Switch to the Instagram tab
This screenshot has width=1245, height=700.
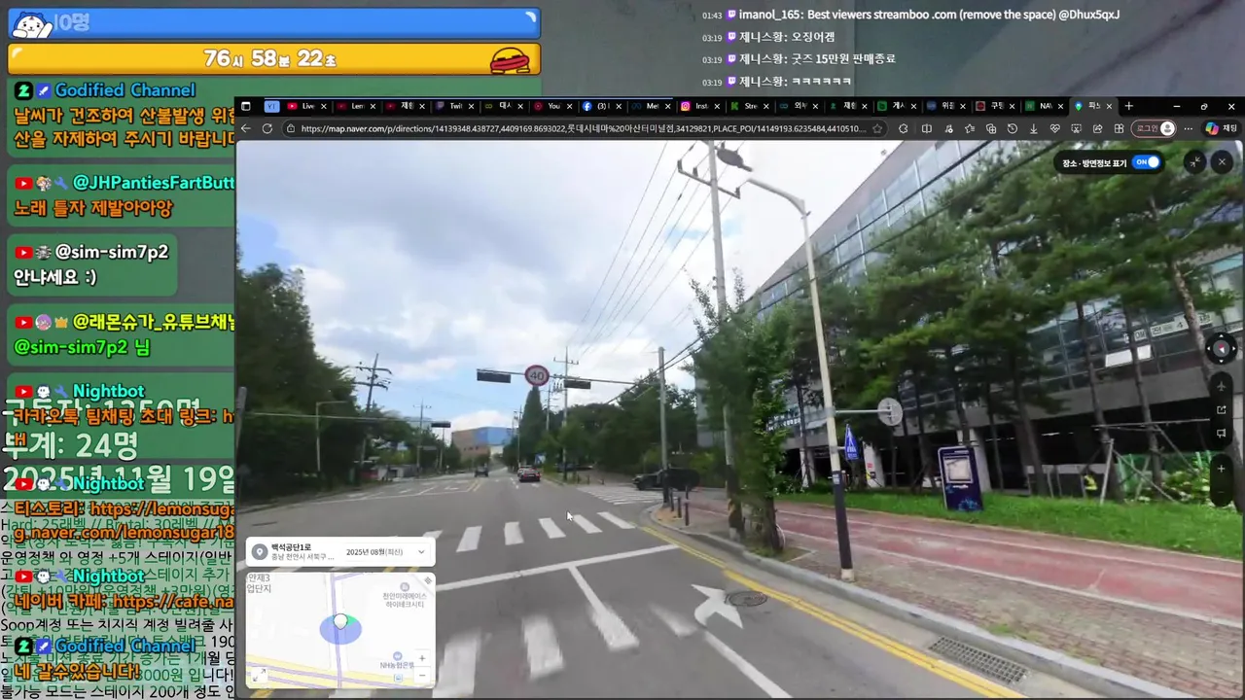click(x=701, y=106)
